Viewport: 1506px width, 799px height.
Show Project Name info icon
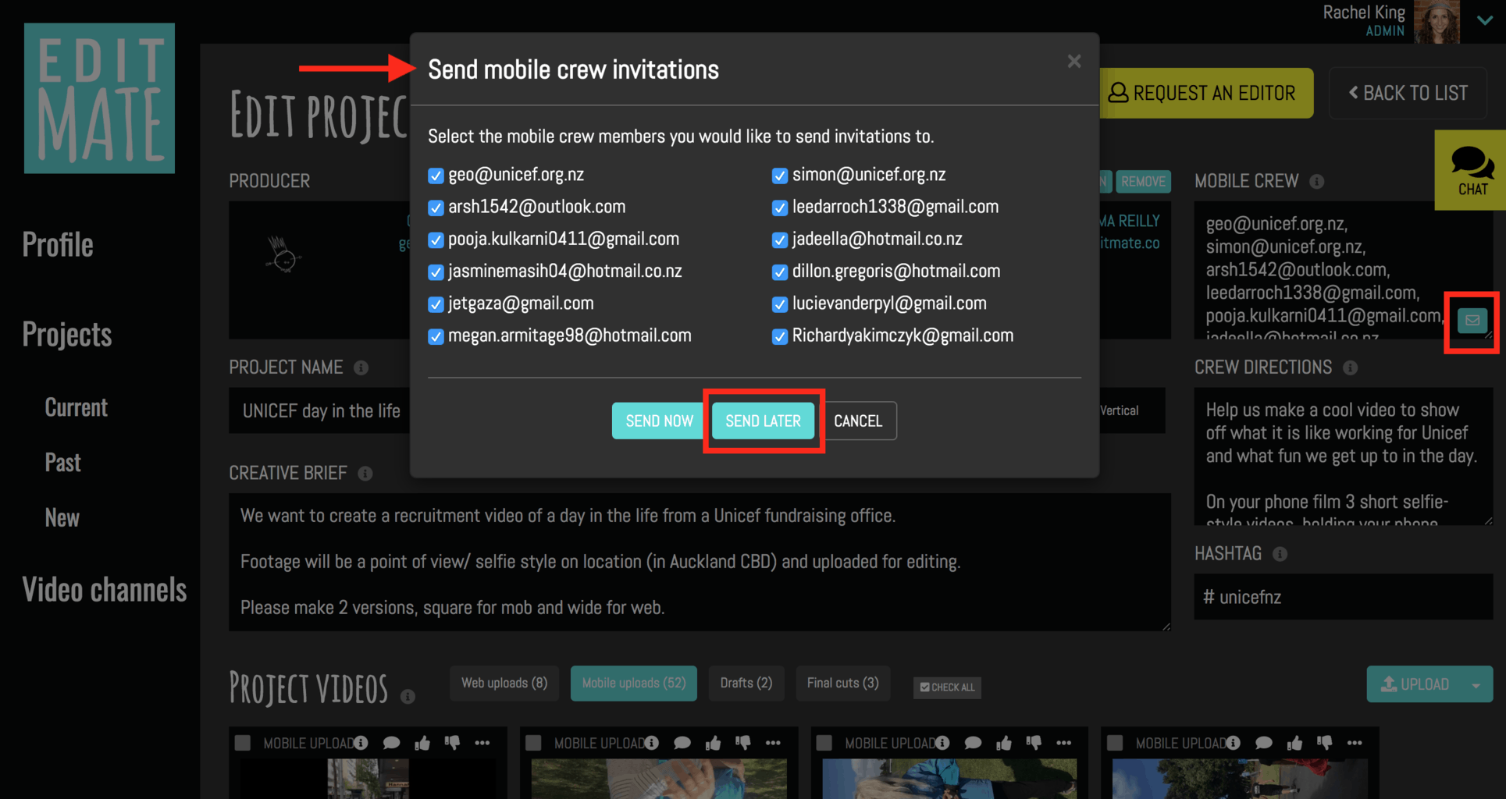361,368
